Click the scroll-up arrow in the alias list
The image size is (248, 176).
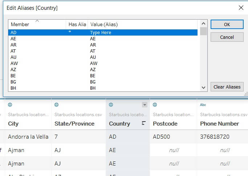[204, 24]
